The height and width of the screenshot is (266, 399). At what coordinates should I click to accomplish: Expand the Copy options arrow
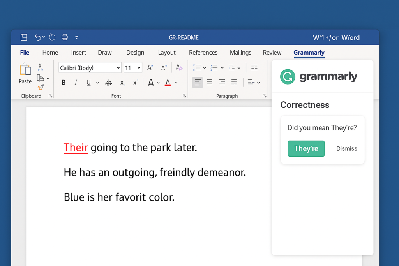[48, 78]
